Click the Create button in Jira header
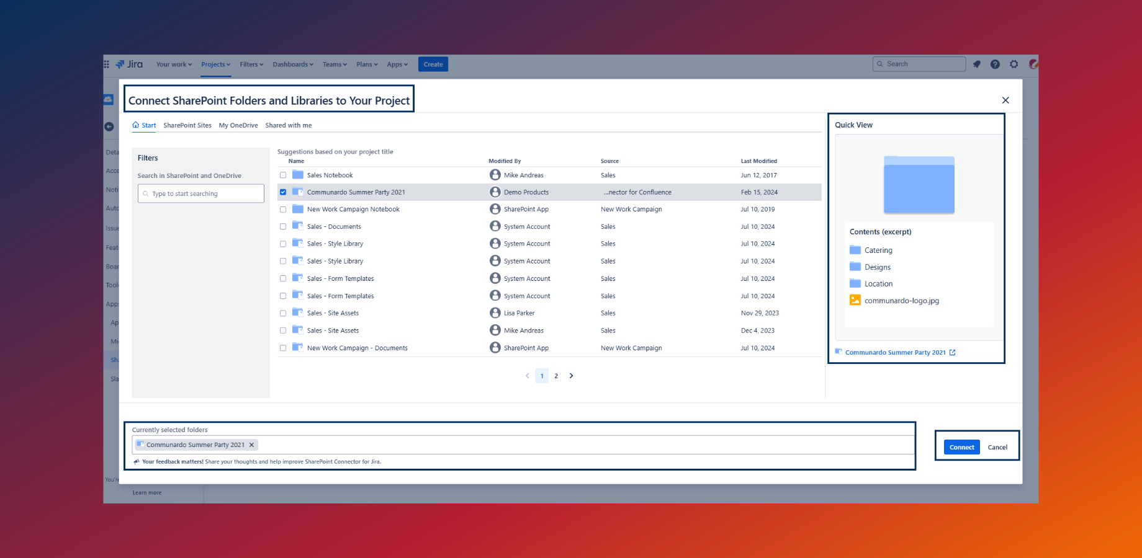This screenshot has height=558, width=1142. (433, 64)
